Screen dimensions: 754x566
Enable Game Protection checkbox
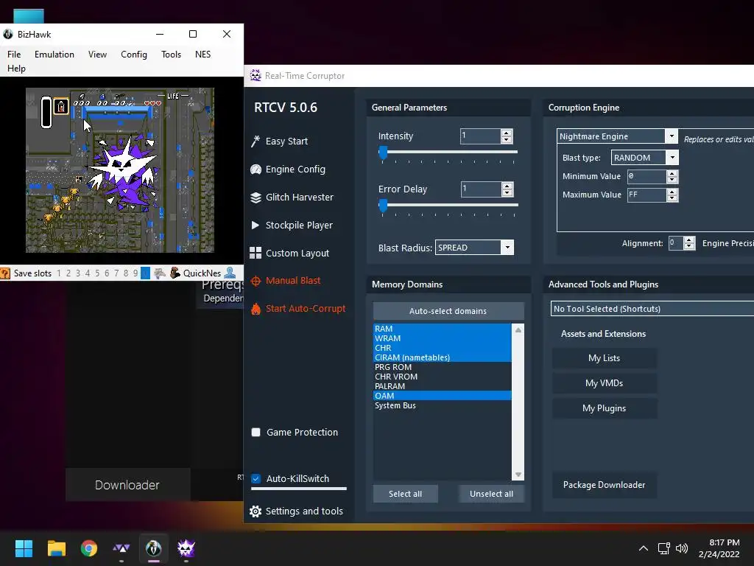(x=256, y=432)
